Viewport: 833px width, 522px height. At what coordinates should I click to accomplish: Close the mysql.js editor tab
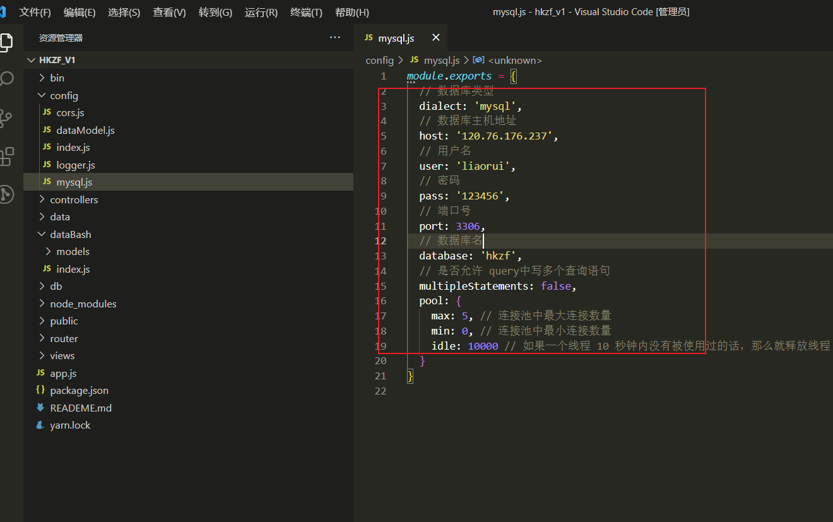click(435, 38)
